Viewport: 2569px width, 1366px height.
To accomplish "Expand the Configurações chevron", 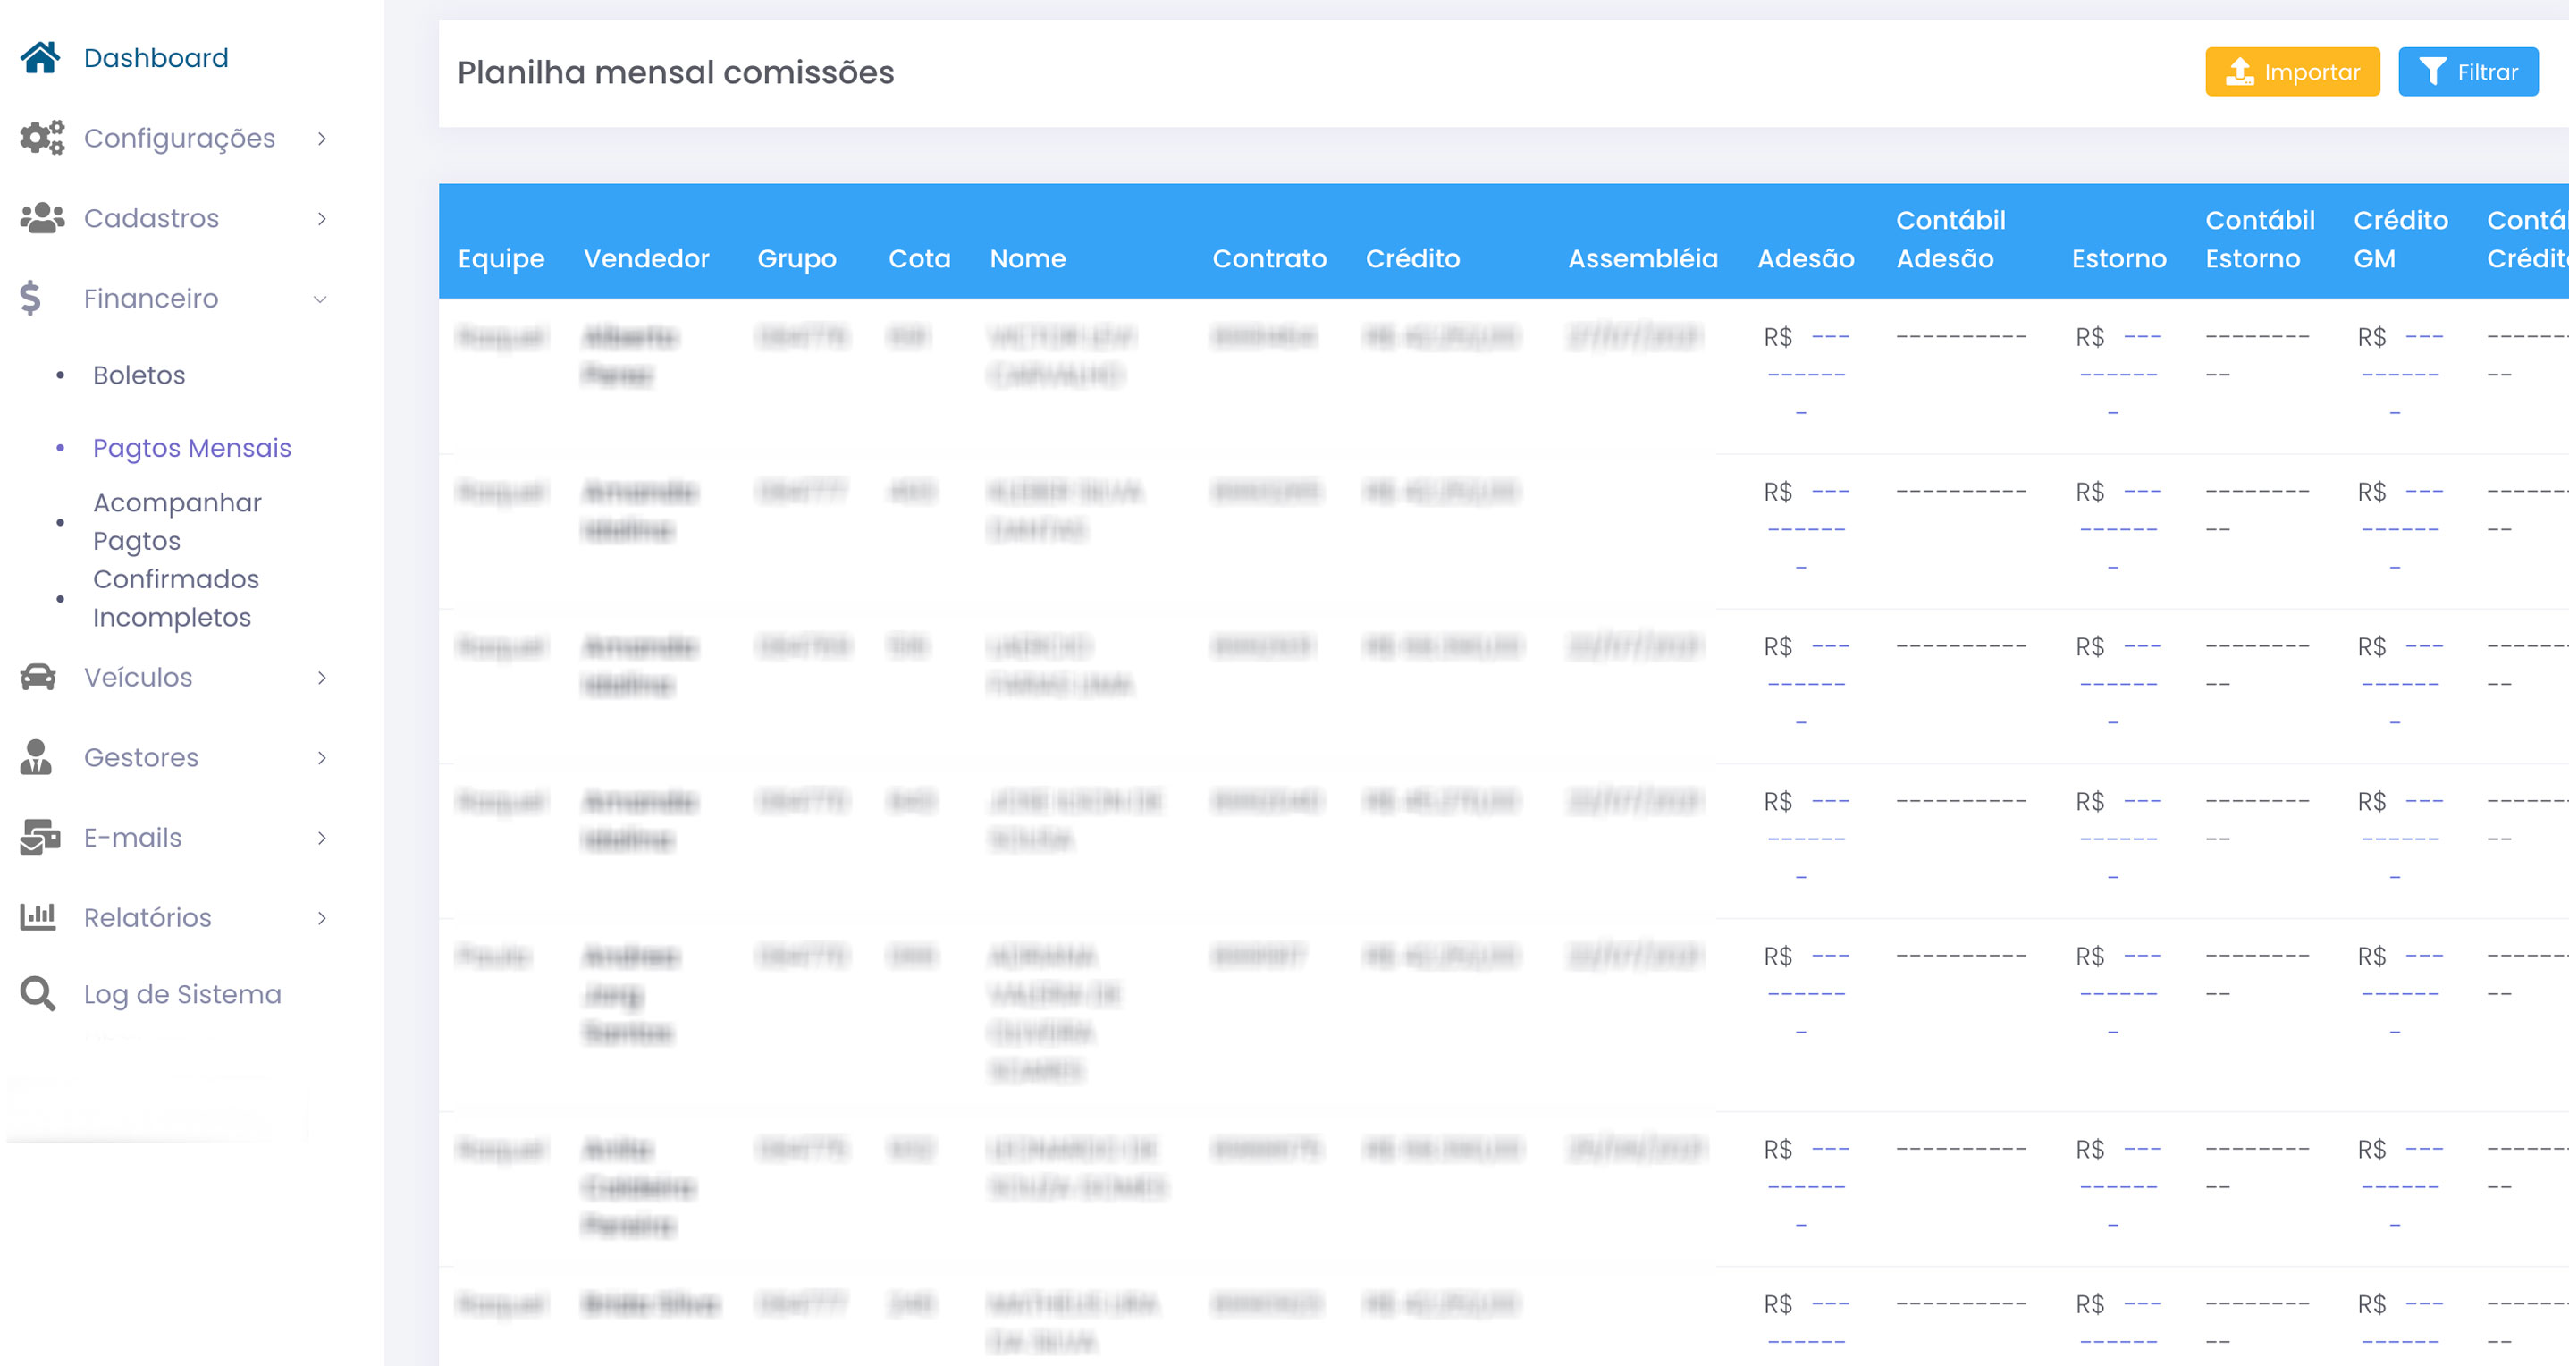I will 321,139.
